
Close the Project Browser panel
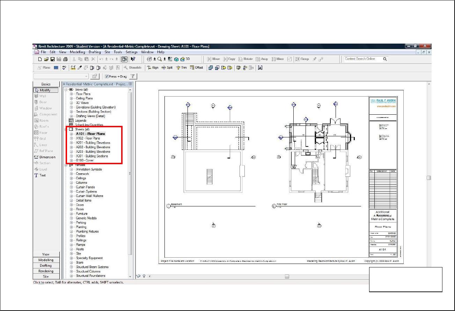tap(130, 84)
